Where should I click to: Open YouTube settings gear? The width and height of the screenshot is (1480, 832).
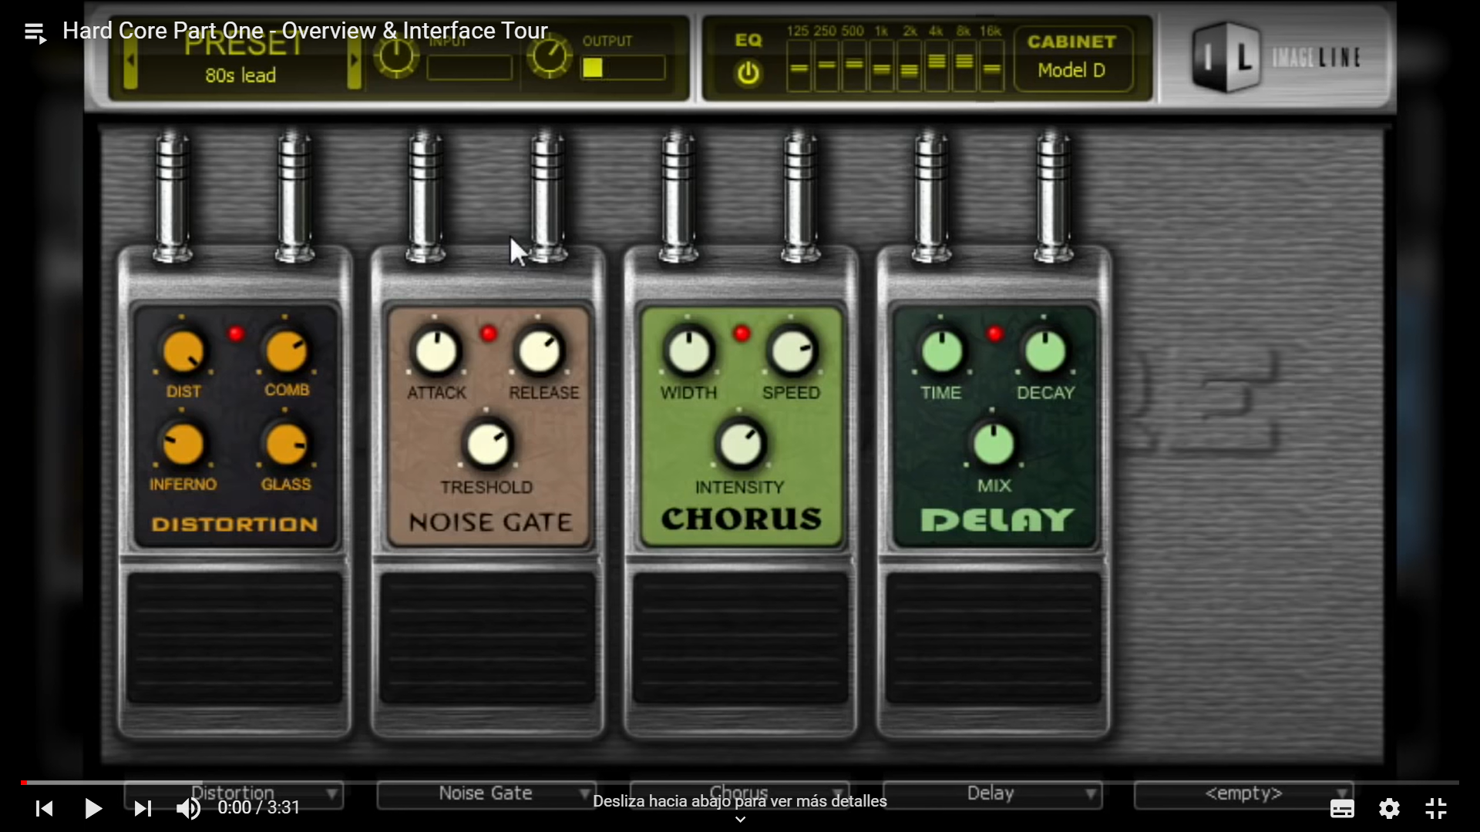tap(1389, 808)
